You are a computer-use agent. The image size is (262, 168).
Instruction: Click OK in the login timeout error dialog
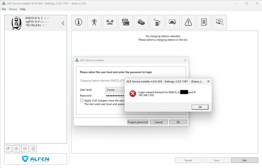pyautogui.click(x=200, y=107)
